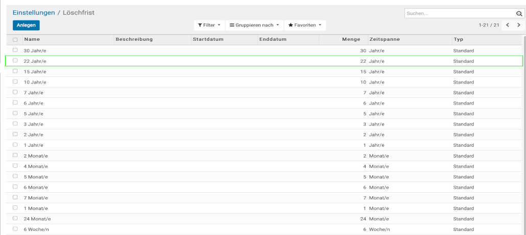
Task: Sort by the Menge column header
Action: [351, 39]
